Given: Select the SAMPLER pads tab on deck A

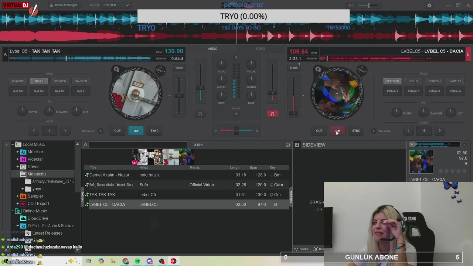Looking at the screenshot, I should 81,81.
